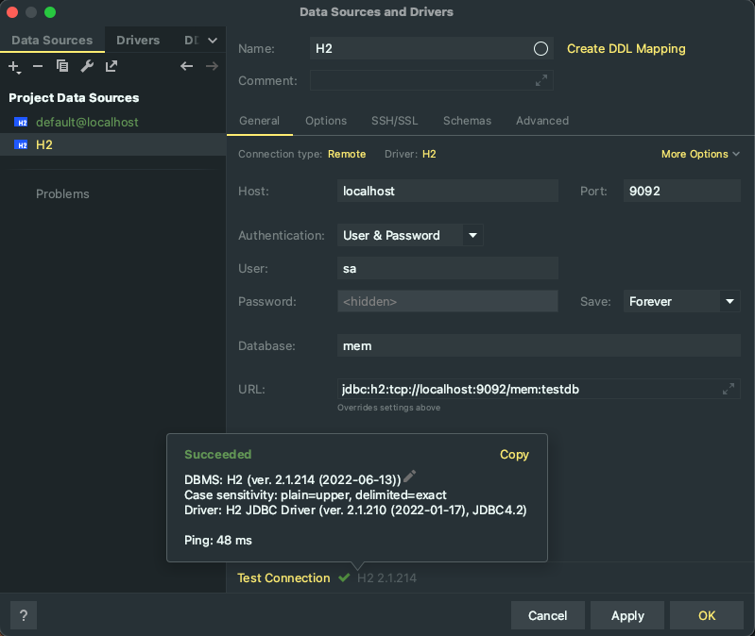Focus the JDBC URL field
755x636 pixels.
(x=539, y=389)
